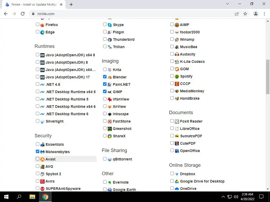Open the tab search chevron in Chrome
The image size is (270, 202).
click(228, 4)
